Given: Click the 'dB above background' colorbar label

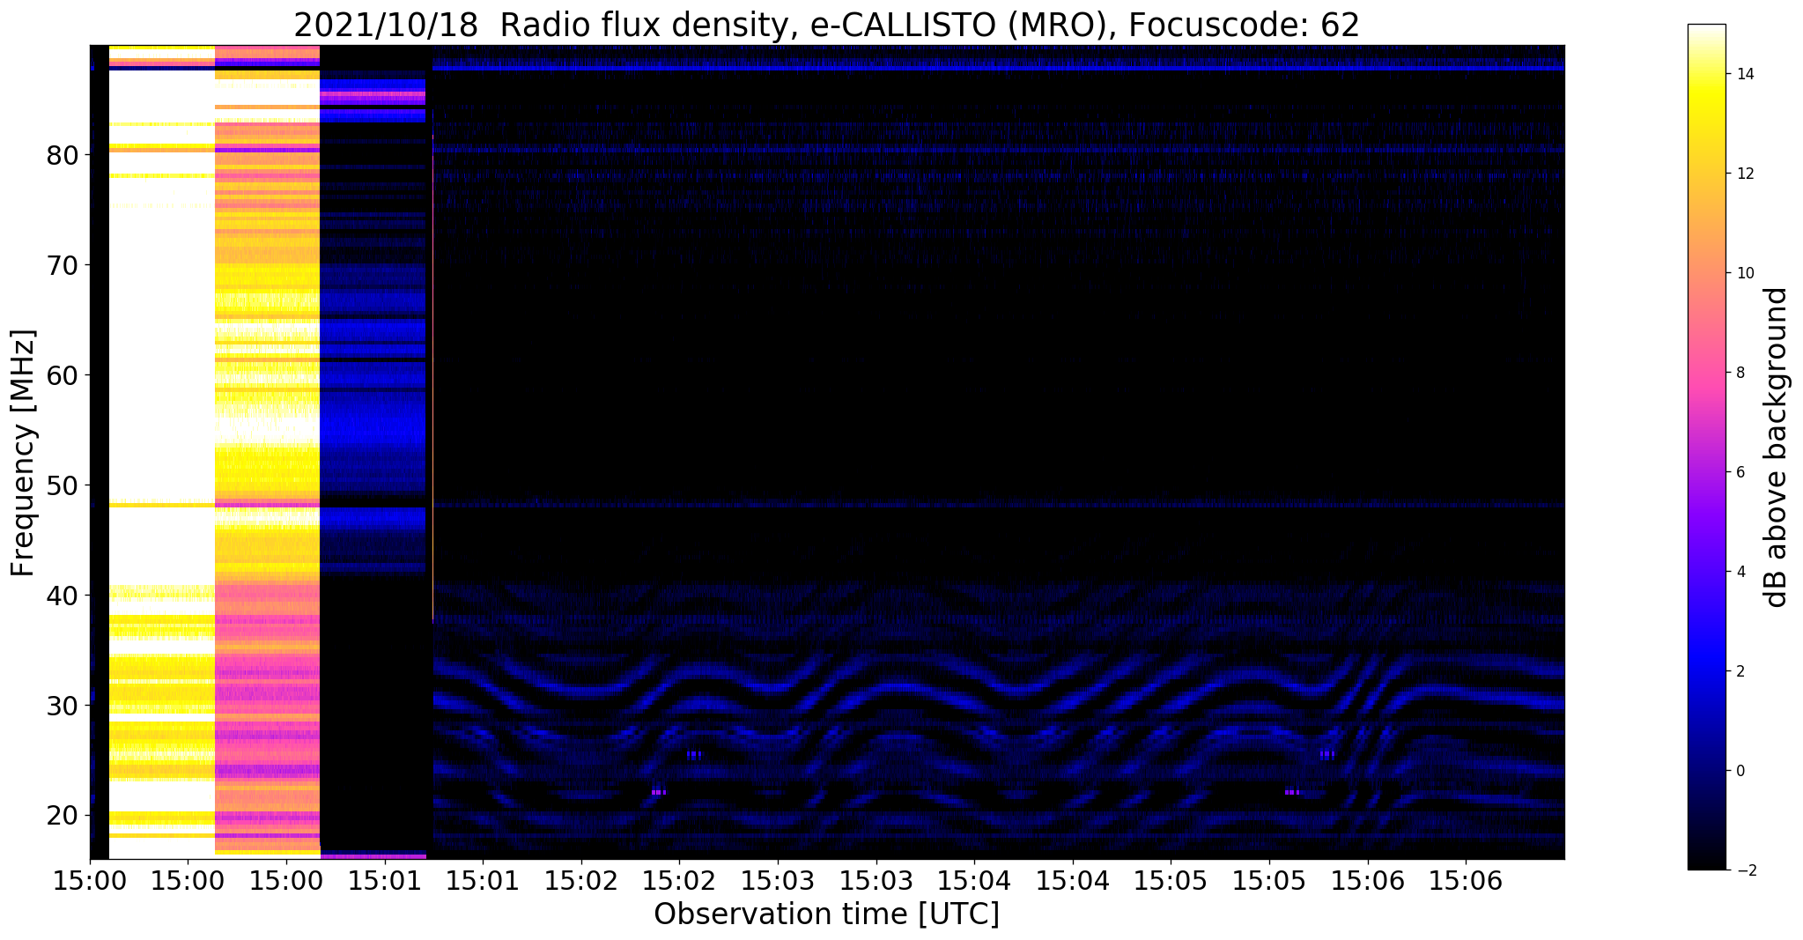Looking at the screenshot, I should point(1777,448).
